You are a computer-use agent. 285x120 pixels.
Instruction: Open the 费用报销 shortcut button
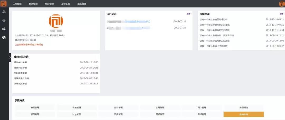click(x=244, y=108)
